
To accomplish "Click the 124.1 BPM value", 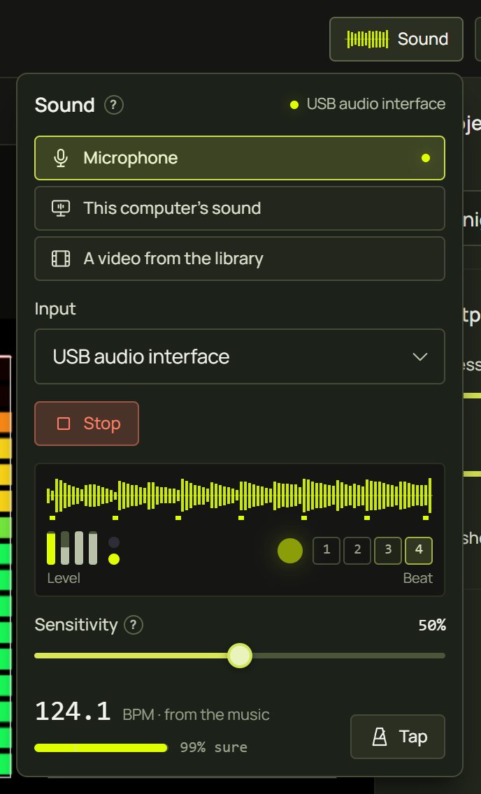I will (x=73, y=711).
